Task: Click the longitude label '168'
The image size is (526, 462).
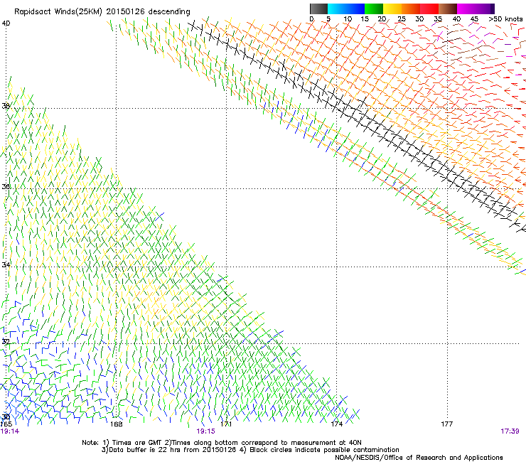Action: click(116, 424)
